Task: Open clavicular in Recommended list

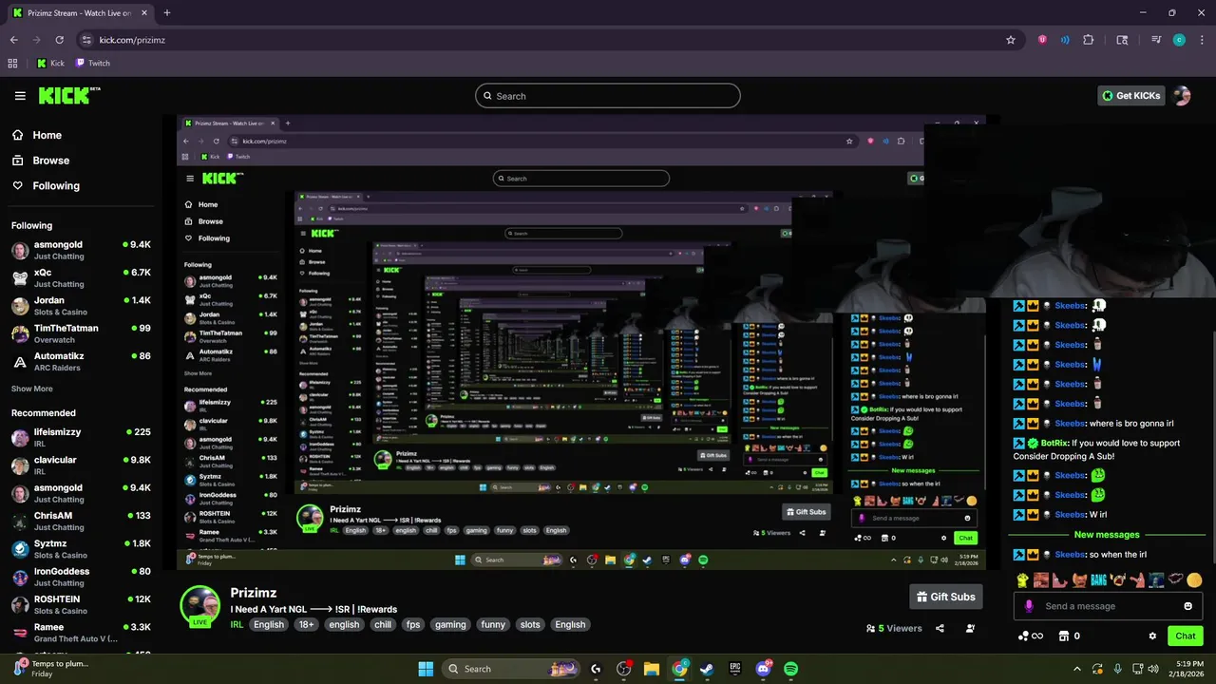Action: [x=80, y=465]
